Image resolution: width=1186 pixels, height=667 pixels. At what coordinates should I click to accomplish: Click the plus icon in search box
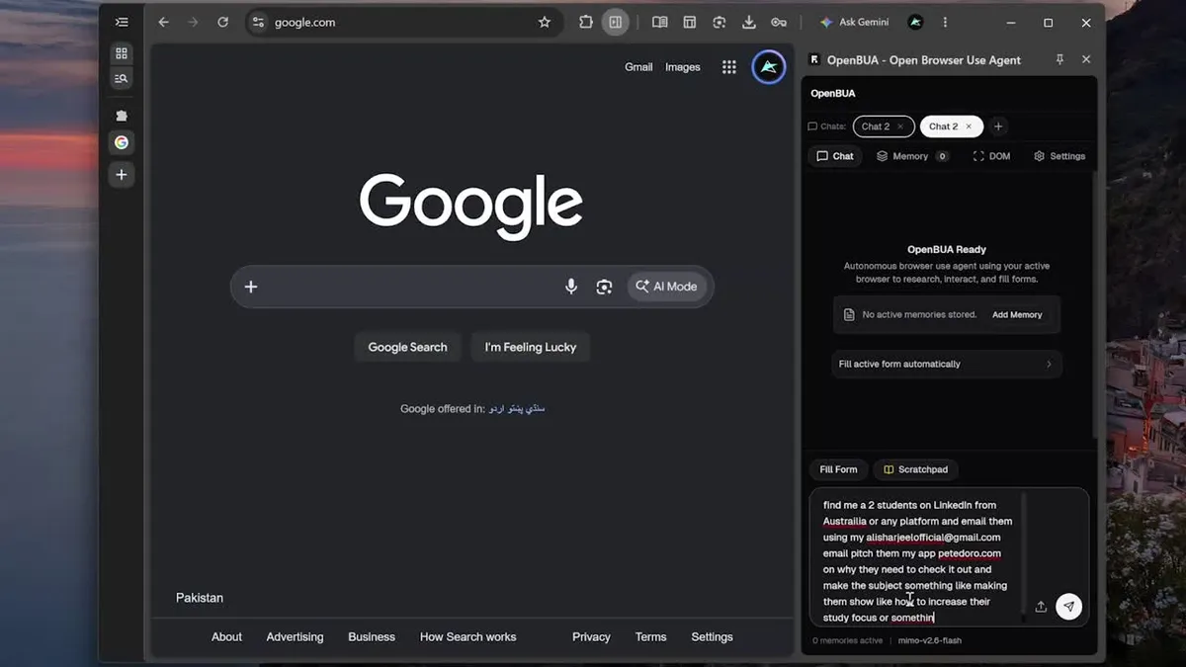point(251,287)
